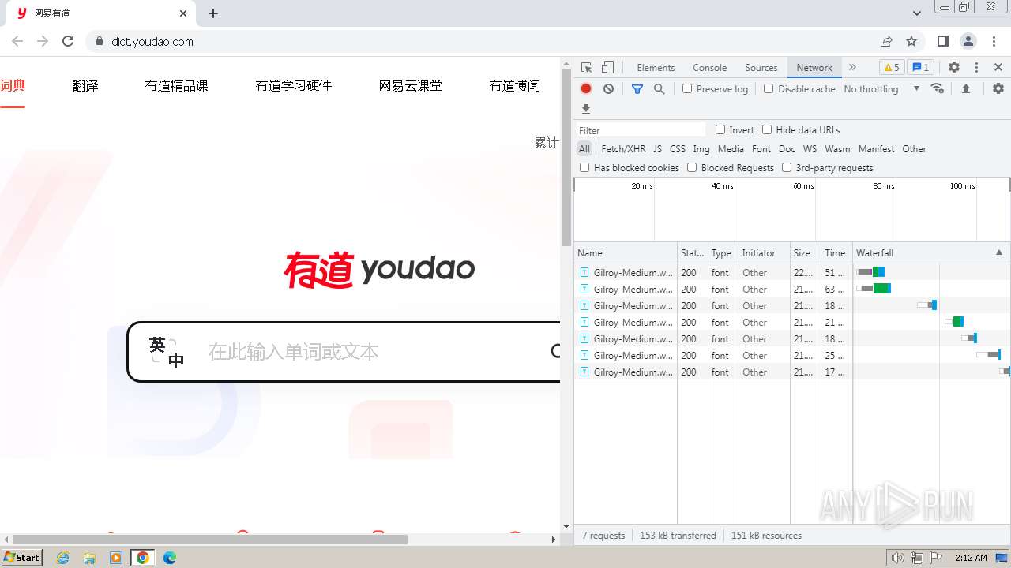
Task: Enable the Preserve log checkbox
Action: pyautogui.click(x=687, y=89)
